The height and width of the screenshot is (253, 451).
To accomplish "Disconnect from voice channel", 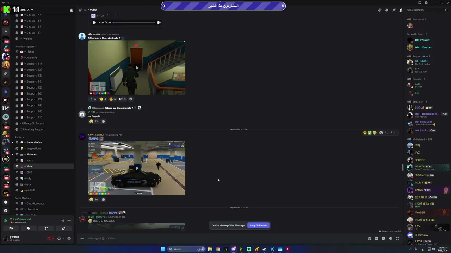I will (69, 221).
